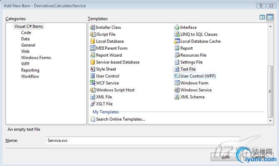Select the Resources File template icon
This screenshot has width=279, height=166.
[x=177, y=55]
